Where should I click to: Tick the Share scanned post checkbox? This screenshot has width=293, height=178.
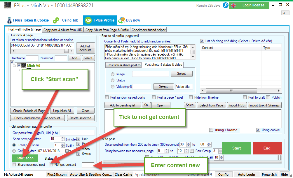14,165
